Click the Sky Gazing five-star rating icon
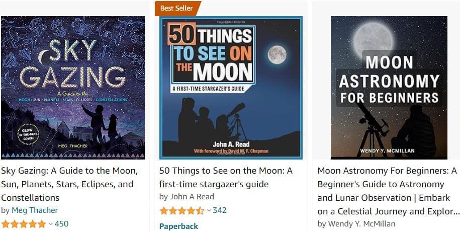 [x=23, y=224]
